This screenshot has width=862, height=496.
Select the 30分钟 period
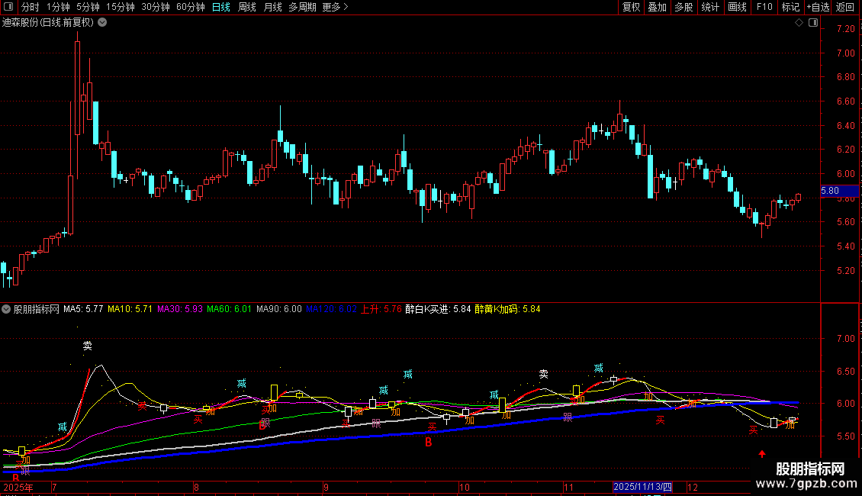pos(156,7)
